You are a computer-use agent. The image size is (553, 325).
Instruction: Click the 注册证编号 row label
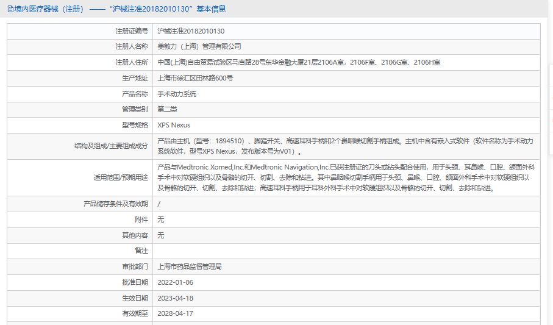[131, 30]
